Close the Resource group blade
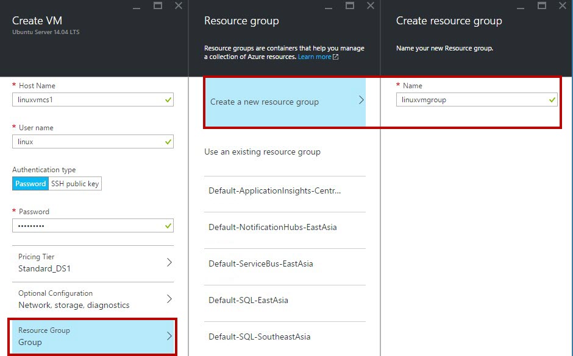 [x=371, y=5]
